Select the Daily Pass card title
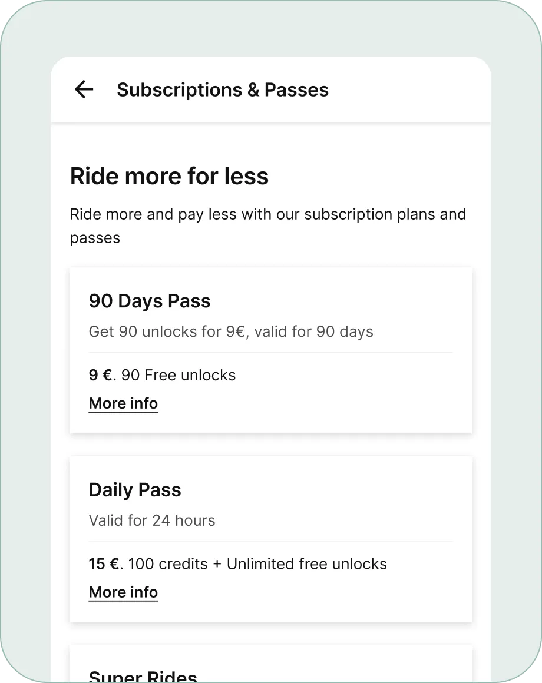This screenshot has height=683, width=542. click(x=135, y=490)
